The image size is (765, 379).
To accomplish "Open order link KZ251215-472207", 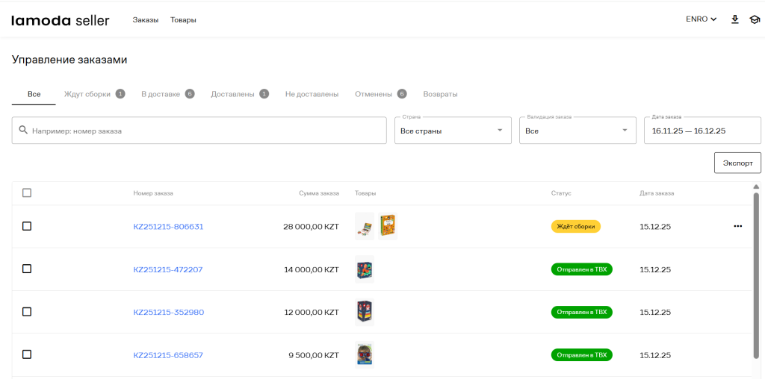I will point(168,269).
